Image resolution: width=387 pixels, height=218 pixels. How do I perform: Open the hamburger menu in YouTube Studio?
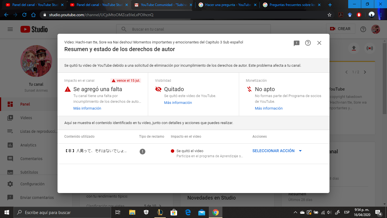click(10, 29)
